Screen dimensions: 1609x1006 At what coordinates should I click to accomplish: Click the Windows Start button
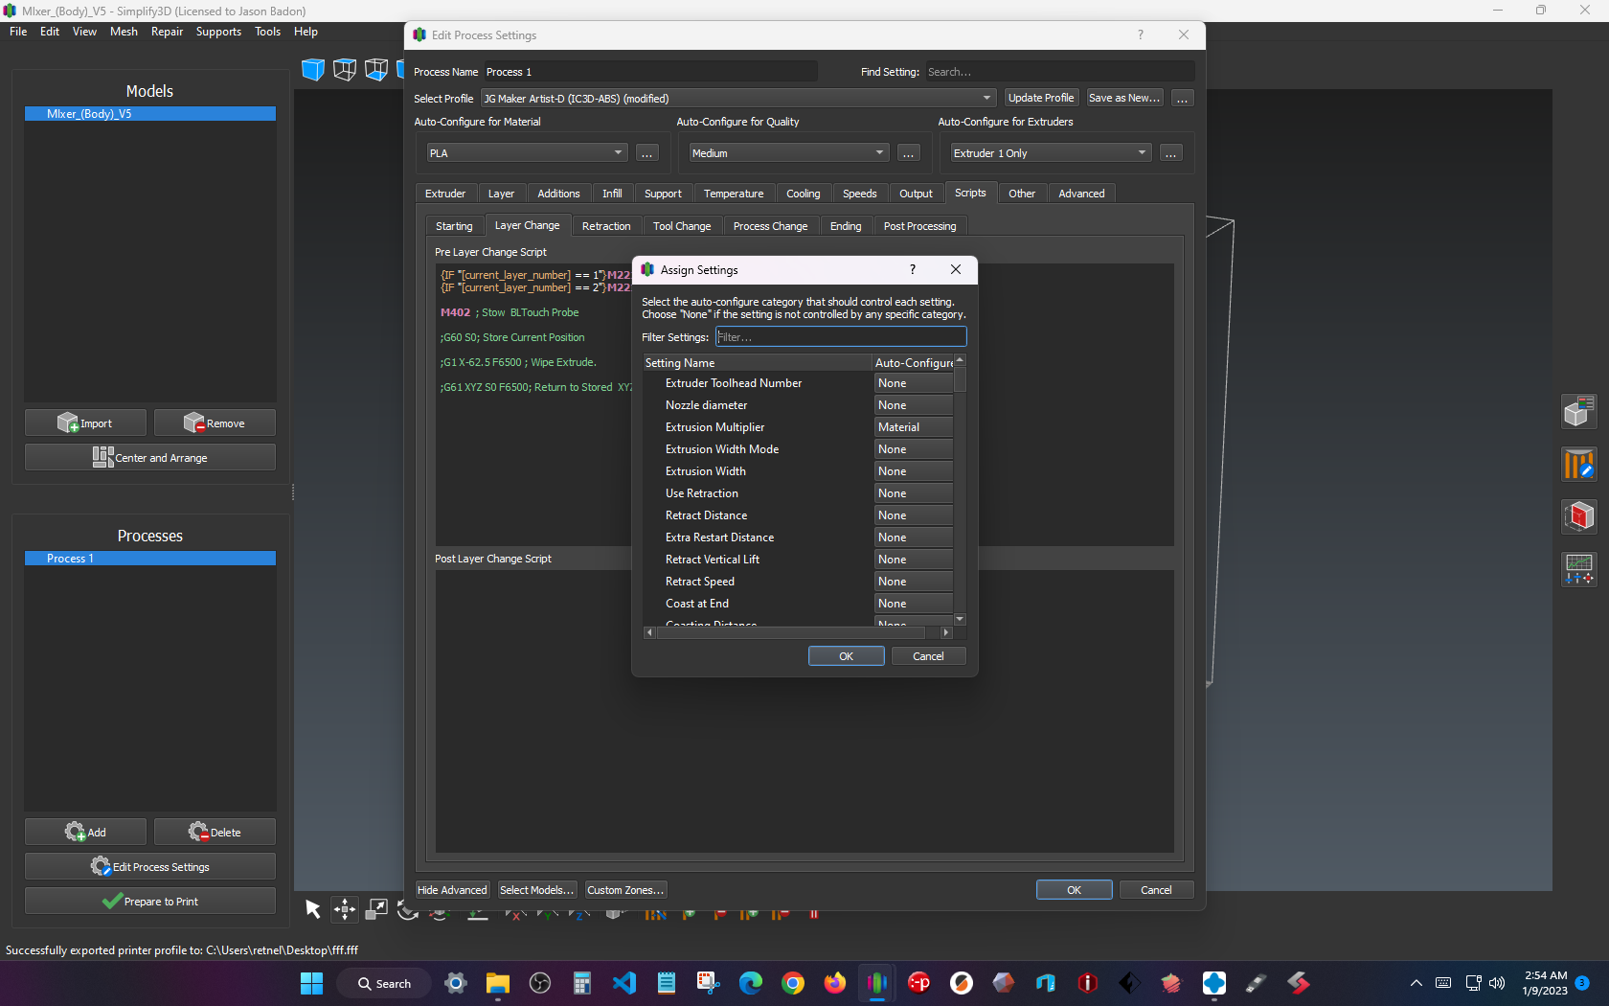(x=312, y=983)
